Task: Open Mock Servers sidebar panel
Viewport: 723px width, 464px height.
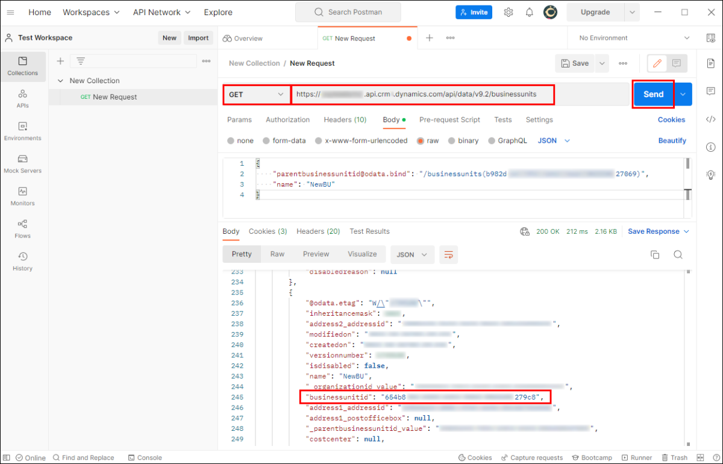Action: tap(23, 164)
